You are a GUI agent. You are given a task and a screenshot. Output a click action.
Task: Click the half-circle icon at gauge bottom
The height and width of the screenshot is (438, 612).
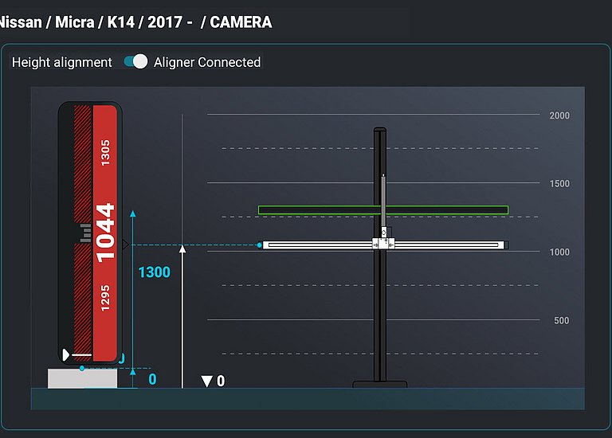[66, 354]
